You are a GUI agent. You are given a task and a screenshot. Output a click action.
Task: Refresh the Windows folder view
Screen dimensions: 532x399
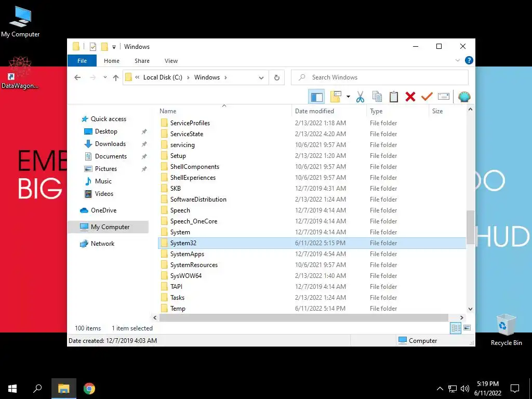coord(277,78)
